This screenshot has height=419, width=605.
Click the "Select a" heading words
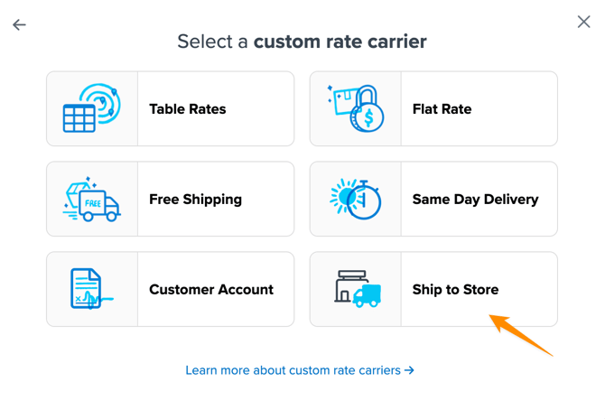tap(213, 42)
